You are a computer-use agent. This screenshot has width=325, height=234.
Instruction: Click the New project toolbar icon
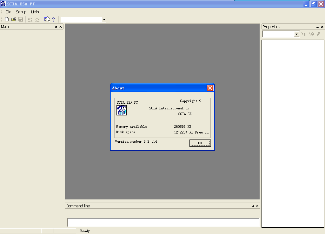7,19
